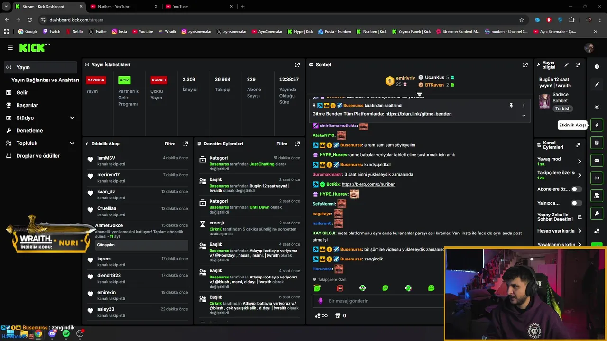Click the document panel icon in right sidebar
The width and height of the screenshot is (607, 341).
point(597,143)
